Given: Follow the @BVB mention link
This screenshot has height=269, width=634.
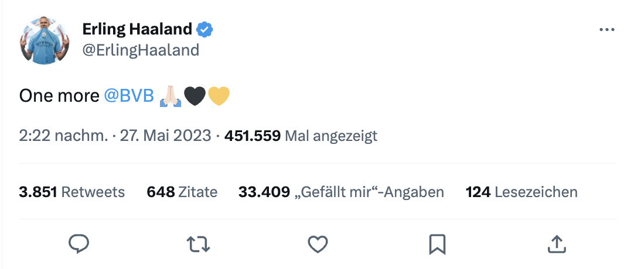Looking at the screenshot, I should [129, 96].
